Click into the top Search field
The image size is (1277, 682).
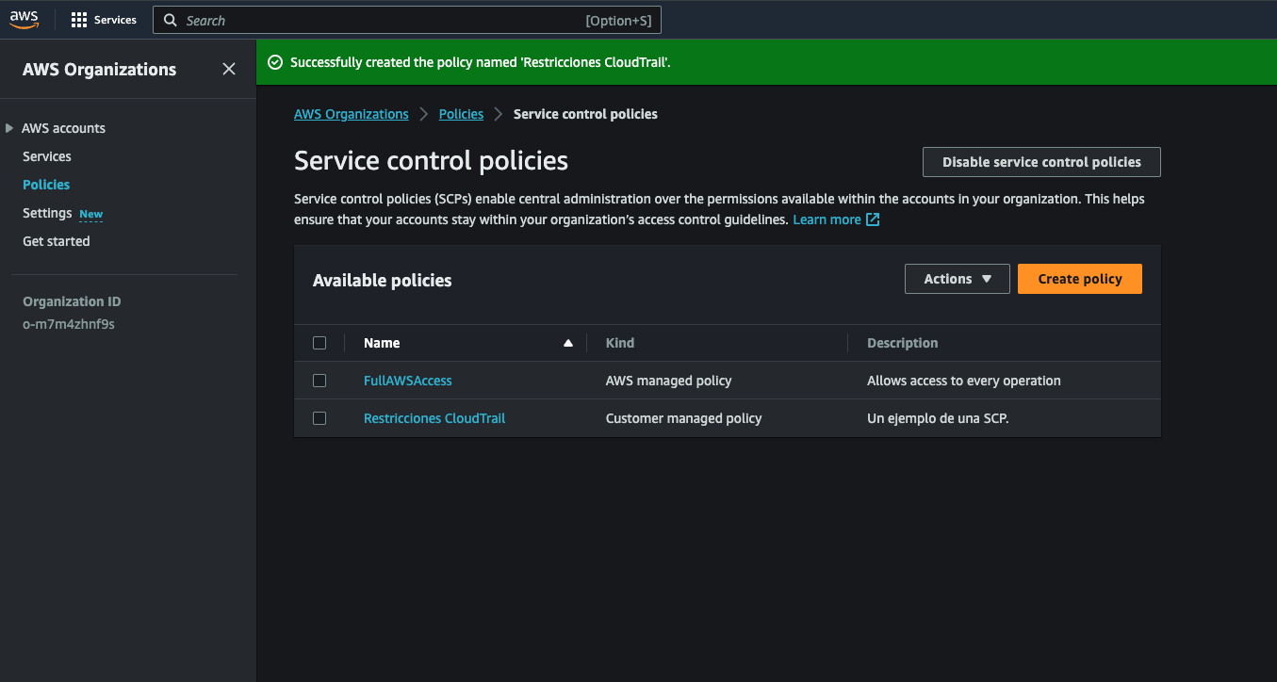tap(377, 20)
